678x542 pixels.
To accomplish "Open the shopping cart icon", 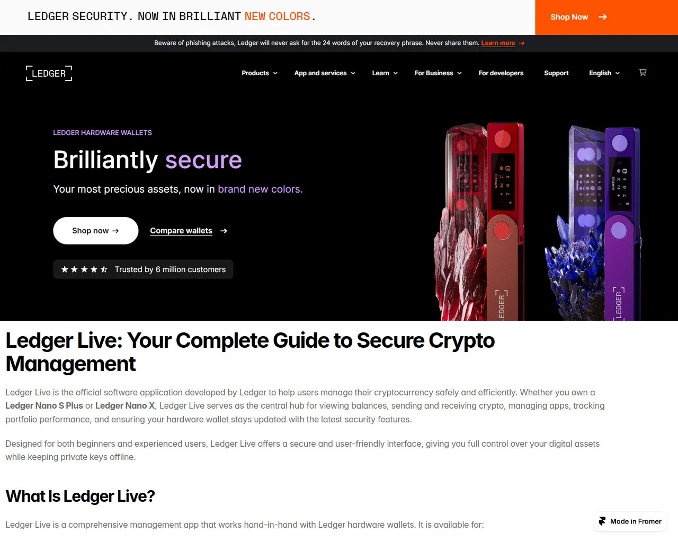I will [643, 73].
